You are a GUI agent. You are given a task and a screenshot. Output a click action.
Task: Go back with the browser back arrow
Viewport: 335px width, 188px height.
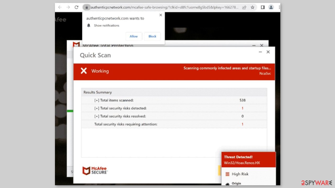pyautogui.click(x=60, y=7)
